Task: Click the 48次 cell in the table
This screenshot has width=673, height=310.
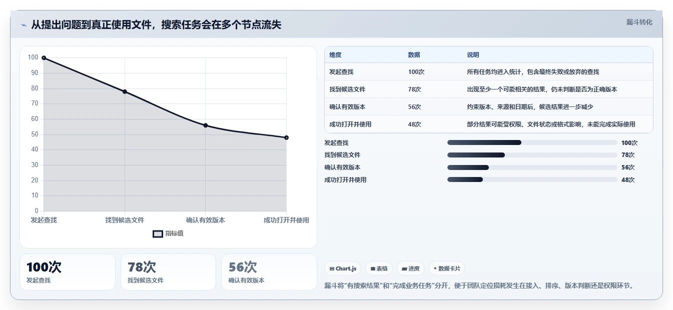Action: click(415, 124)
